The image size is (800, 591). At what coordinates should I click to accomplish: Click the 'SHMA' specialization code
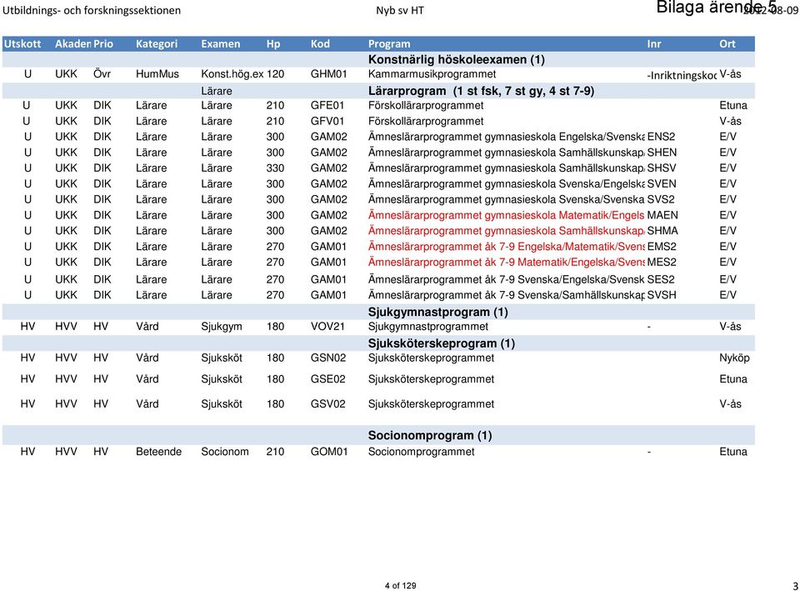(662, 231)
